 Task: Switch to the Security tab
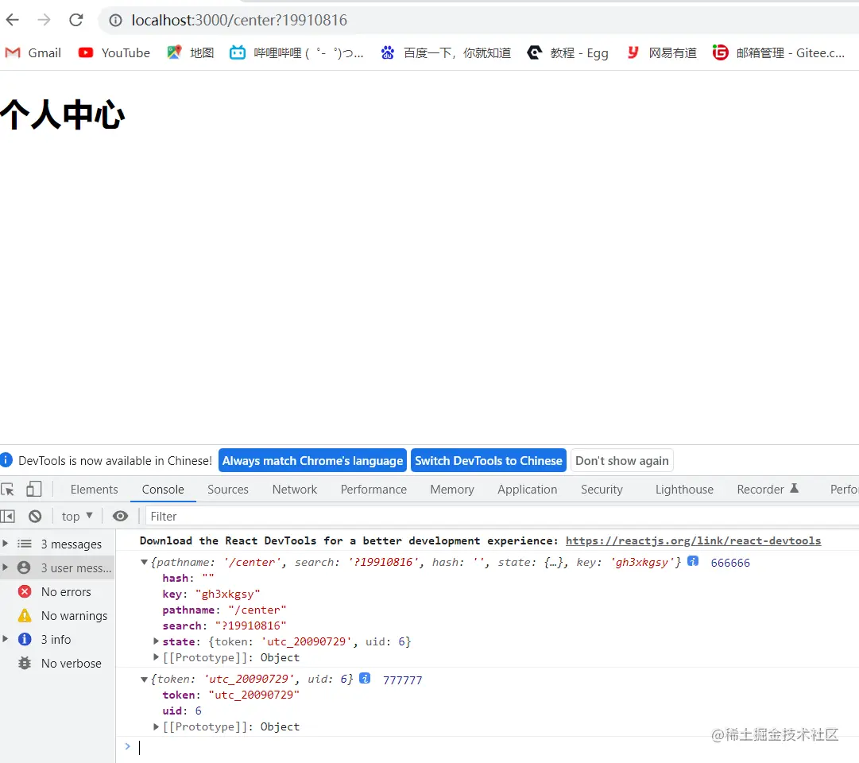[602, 489]
